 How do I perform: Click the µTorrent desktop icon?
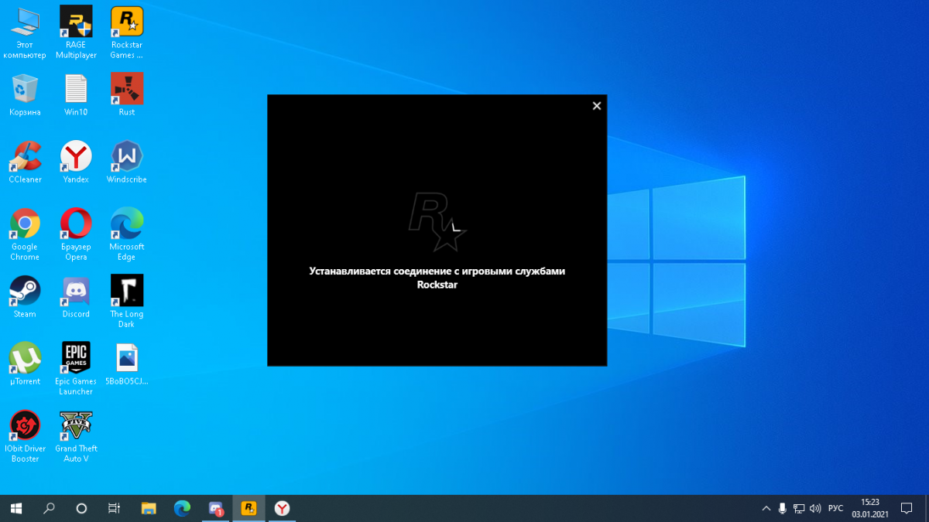click(x=25, y=359)
